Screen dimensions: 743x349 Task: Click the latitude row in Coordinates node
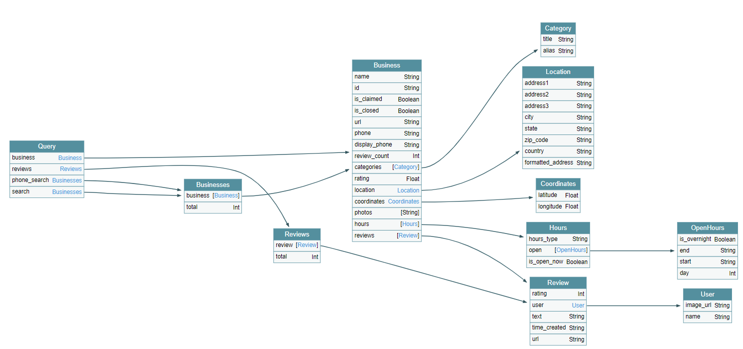point(558,195)
